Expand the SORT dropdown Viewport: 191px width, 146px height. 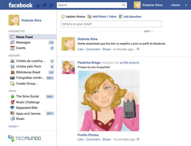point(148,31)
